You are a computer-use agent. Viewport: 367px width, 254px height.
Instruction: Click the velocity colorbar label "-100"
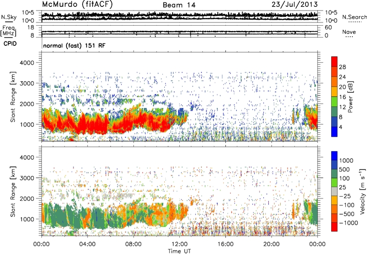tap(347, 205)
